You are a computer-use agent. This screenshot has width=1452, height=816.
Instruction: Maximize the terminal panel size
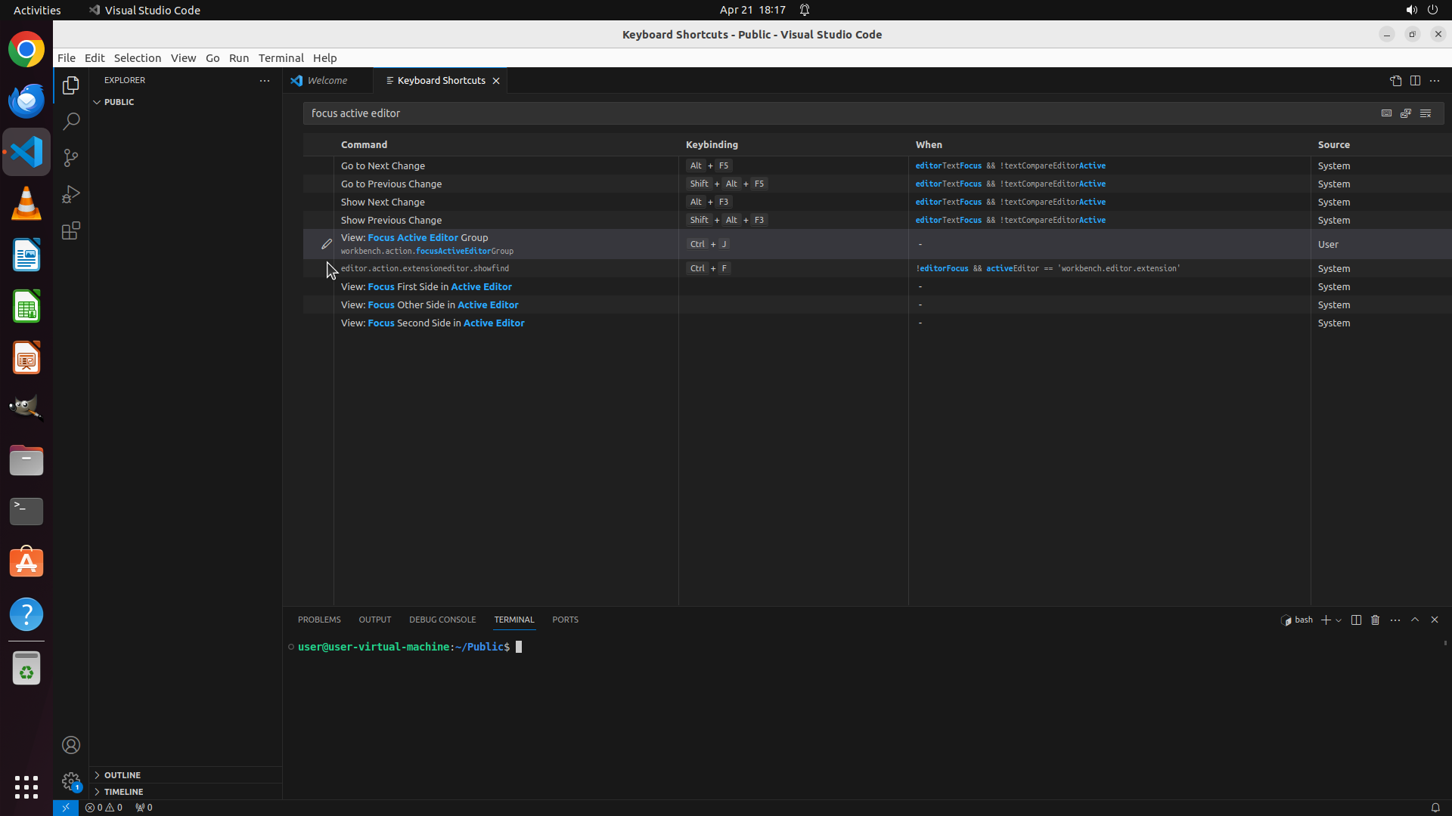(1415, 620)
